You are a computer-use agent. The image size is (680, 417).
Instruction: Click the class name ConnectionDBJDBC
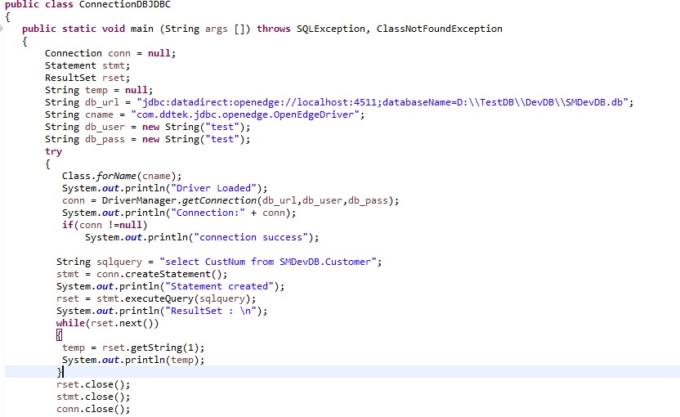tap(125, 4)
